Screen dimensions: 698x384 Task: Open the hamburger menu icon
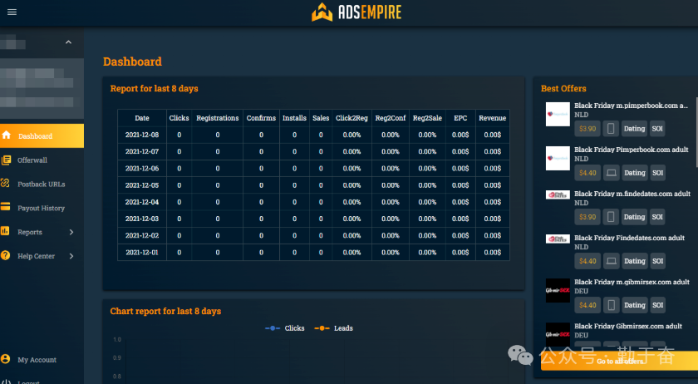pos(12,12)
